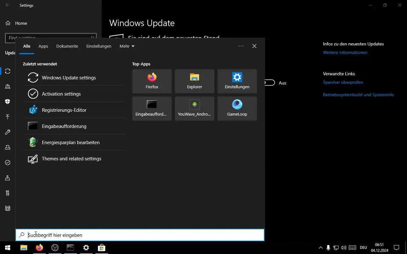The image size is (407, 254).
Task: Show hidden tray icons chevron
Action: [x=321, y=248]
